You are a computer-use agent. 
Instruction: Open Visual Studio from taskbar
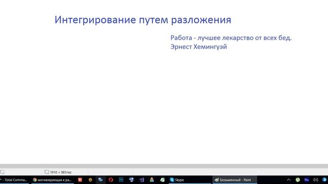pyautogui.click(x=141, y=180)
